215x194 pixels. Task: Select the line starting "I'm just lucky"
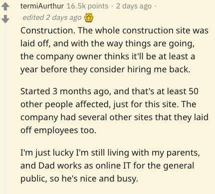coord(110,153)
